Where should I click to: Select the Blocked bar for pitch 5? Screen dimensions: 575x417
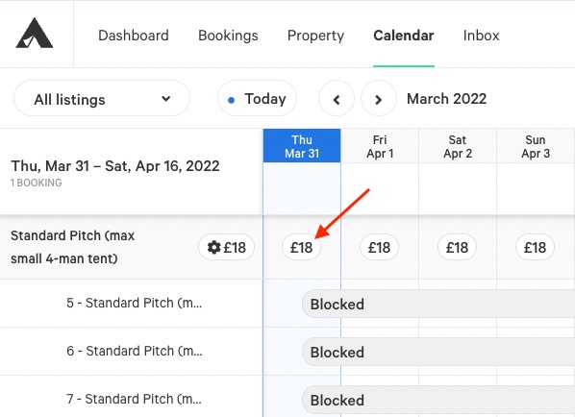pos(438,304)
